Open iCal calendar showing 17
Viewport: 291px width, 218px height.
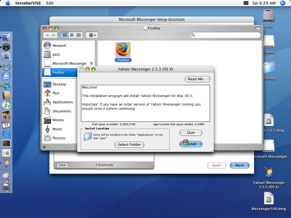point(6,124)
